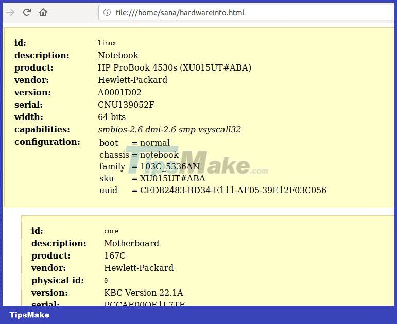This screenshot has height=324, width=397.
Task: Go to the browser home page
Action: click(43, 12)
